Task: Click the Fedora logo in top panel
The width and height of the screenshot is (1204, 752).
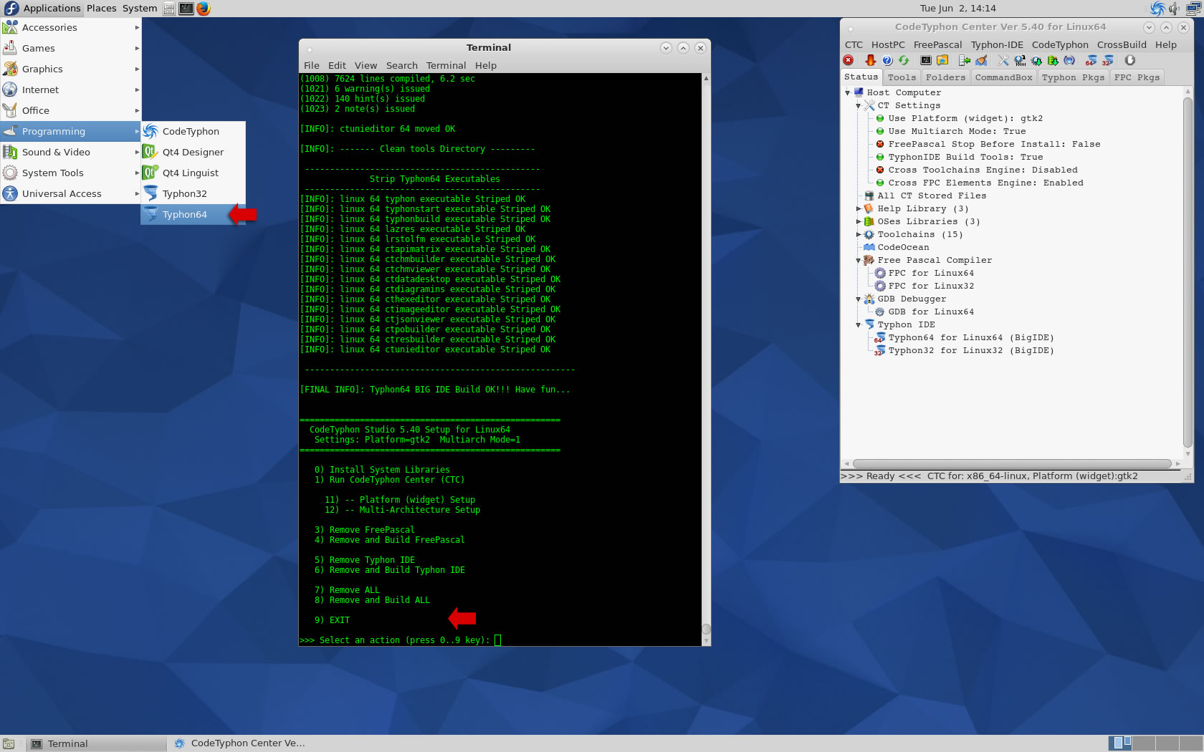Action: (11, 9)
